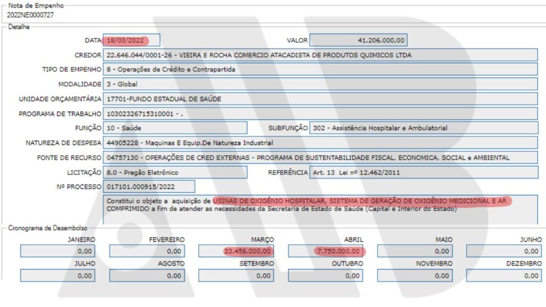Select the Nº PROCESSO field 017101.000915/2022
The image size is (546, 307).
[x=149, y=187]
